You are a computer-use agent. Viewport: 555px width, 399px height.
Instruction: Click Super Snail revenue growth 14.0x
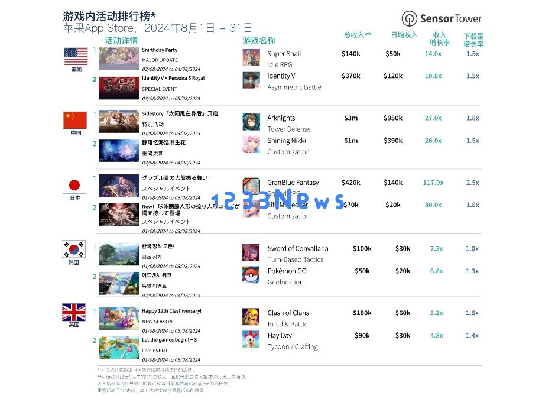(433, 54)
